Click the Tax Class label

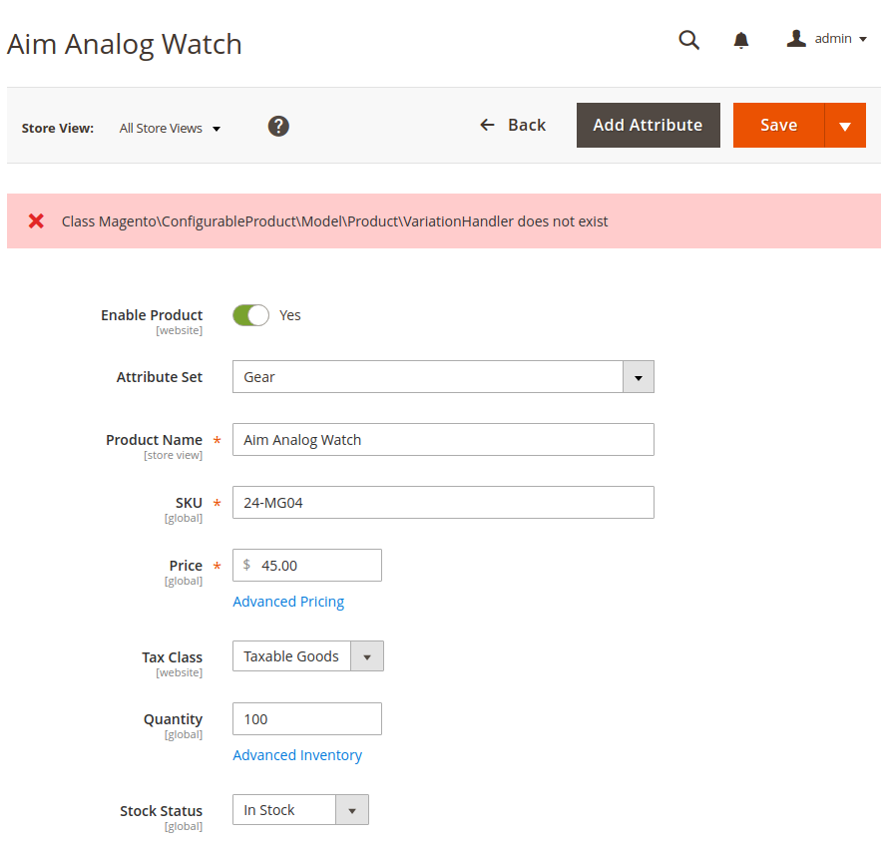pyautogui.click(x=172, y=657)
